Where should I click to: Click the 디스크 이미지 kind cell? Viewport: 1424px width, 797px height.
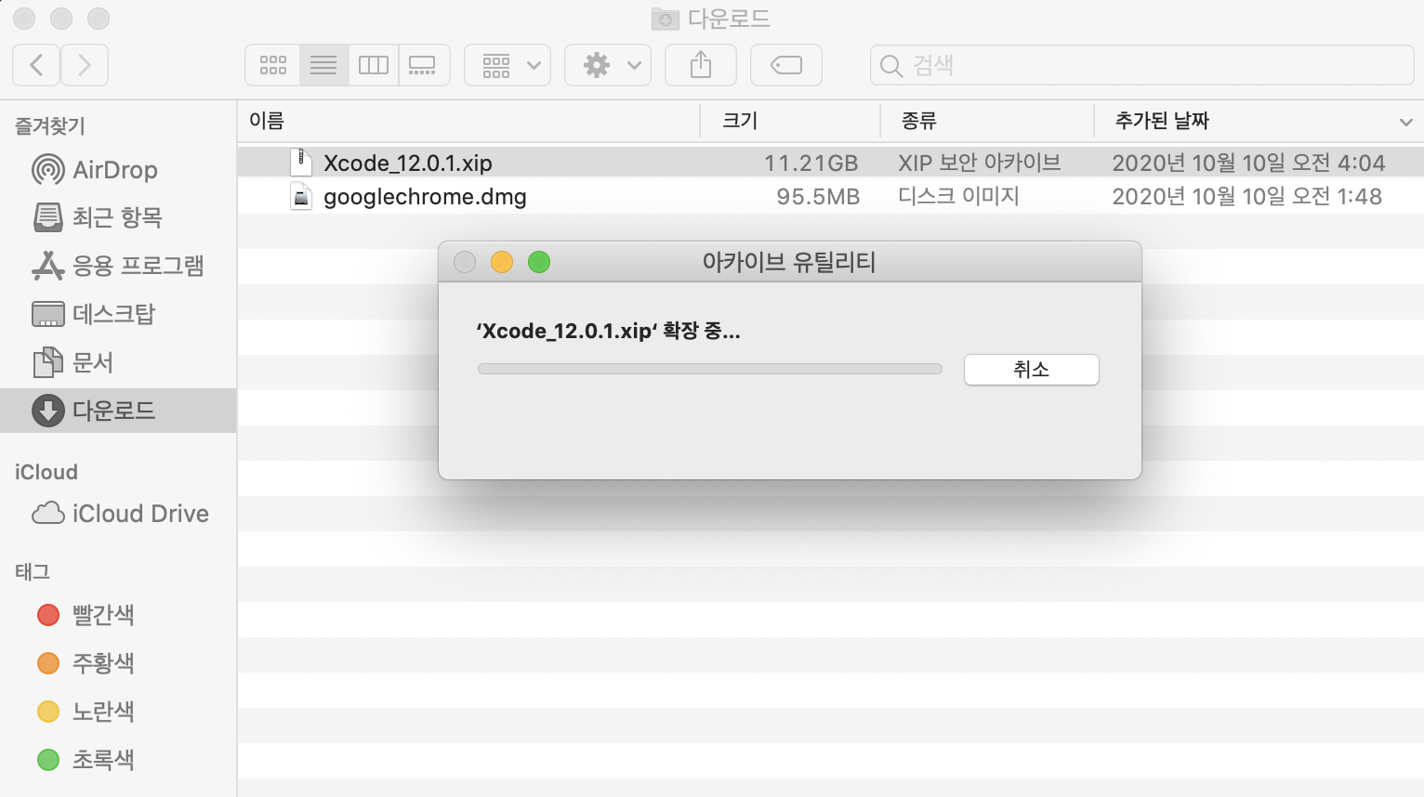tap(959, 196)
